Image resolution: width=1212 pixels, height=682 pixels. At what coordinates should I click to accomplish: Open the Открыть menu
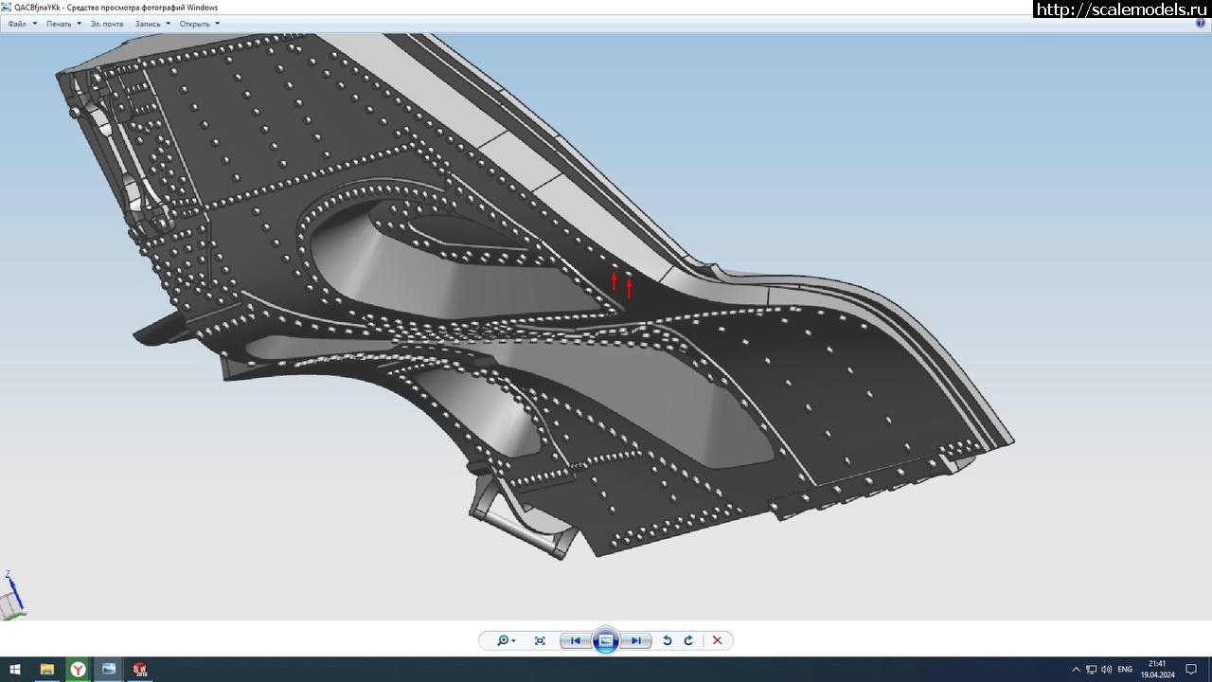pos(199,24)
